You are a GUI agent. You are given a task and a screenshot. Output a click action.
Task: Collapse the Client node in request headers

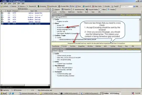53,23
